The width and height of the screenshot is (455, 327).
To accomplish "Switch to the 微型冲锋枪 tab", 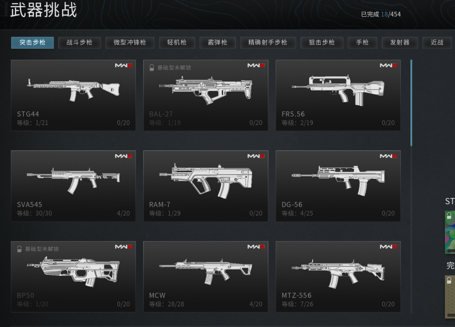I will [x=130, y=43].
